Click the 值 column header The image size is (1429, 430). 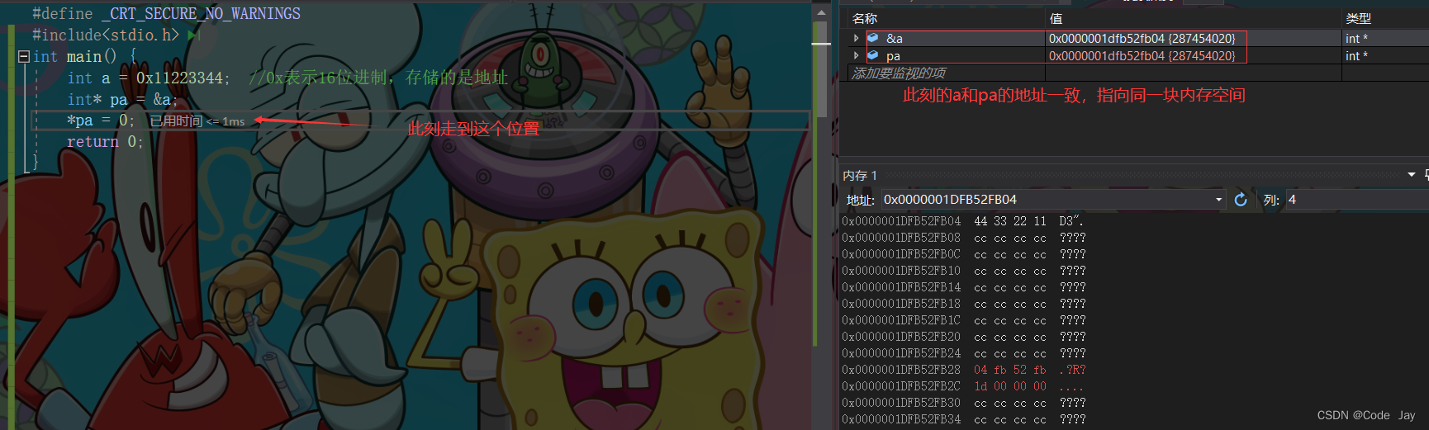(1056, 18)
